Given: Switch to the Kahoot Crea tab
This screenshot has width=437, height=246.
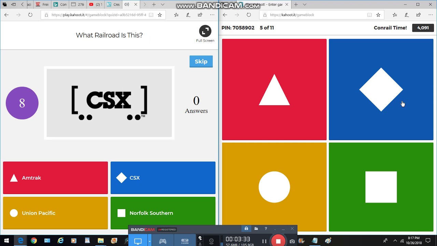Looking at the screenshot, I should click(x=113, y=4).
